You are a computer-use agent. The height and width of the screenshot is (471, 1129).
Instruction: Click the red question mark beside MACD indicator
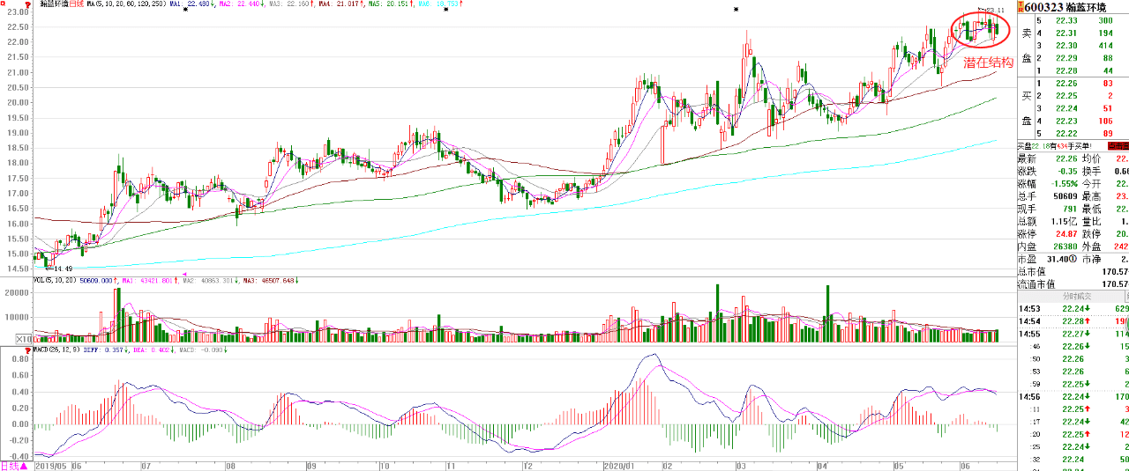click(x=28, y=350)
